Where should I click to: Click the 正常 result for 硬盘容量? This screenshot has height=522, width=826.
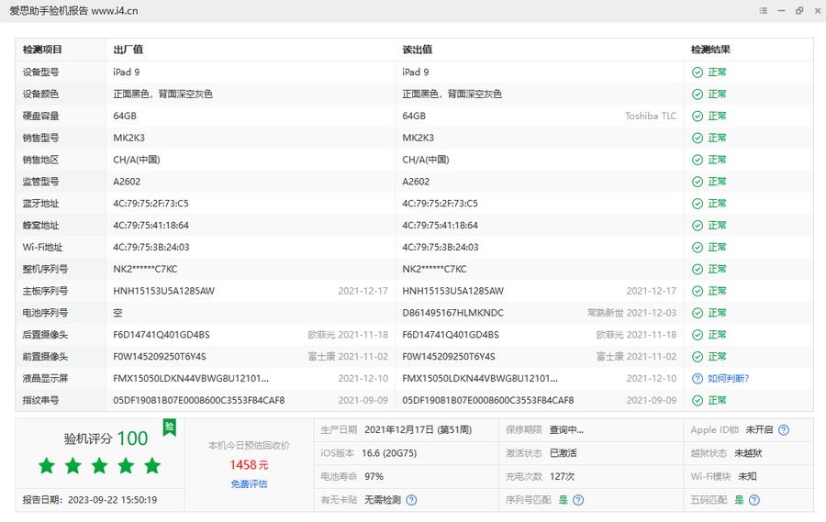click(x=717, y=116)
